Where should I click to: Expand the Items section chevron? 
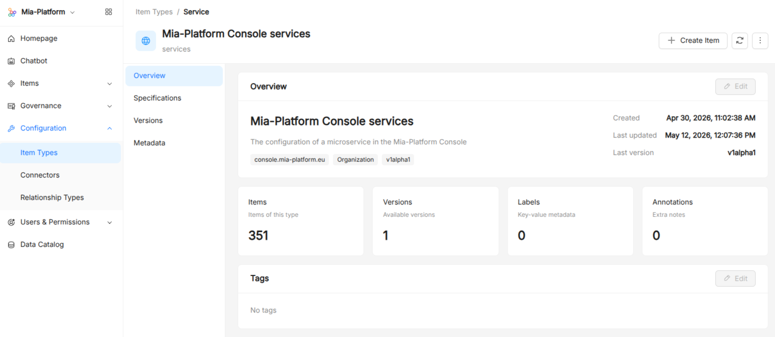point(109,84)
